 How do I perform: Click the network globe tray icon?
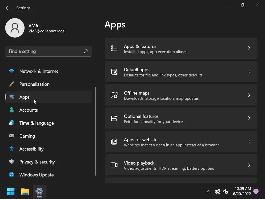(217, 191)
